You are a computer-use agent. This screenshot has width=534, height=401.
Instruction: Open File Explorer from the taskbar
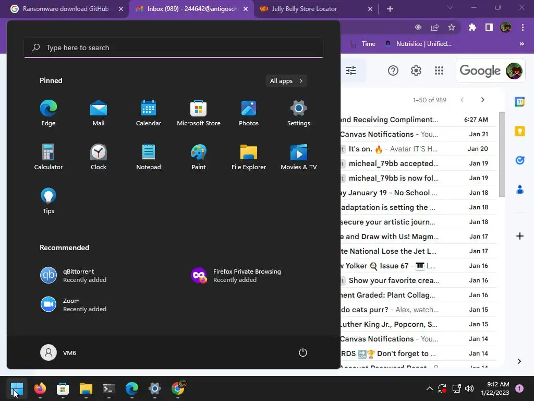click(x=86, y=388)
